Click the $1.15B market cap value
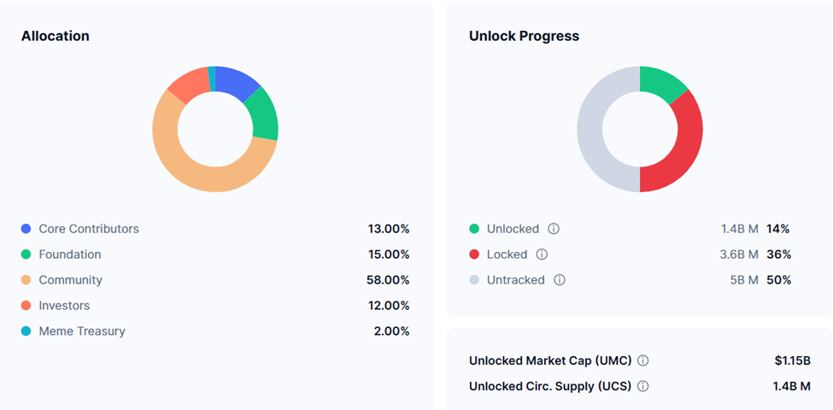Screen dimensions: 833x410 (x=792, y=360)
